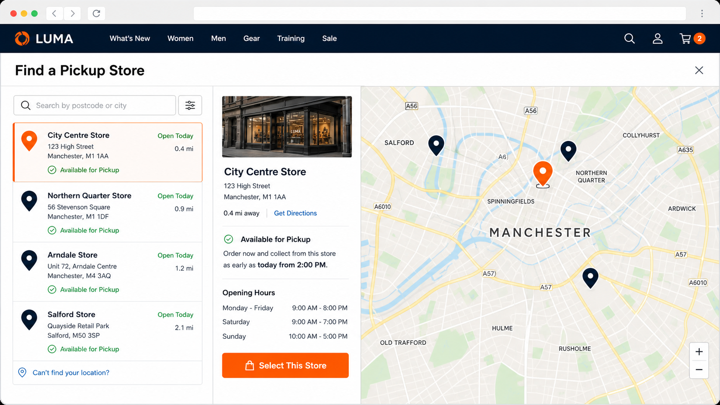Zoom in on the map with plus
The height and width of the screenshot is (405, 720).
699,352
